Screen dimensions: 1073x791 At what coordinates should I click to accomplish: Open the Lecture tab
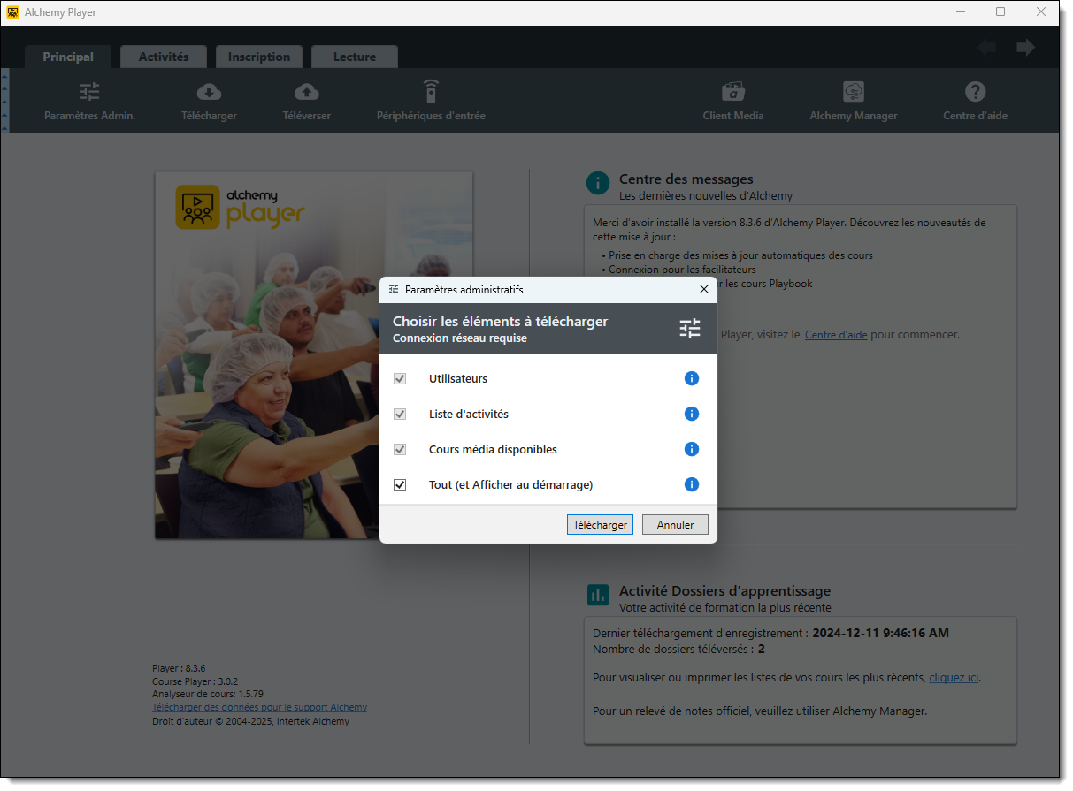[355, 57]
